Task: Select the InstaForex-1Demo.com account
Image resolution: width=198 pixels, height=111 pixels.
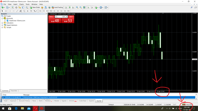Action: coord(17,21)
